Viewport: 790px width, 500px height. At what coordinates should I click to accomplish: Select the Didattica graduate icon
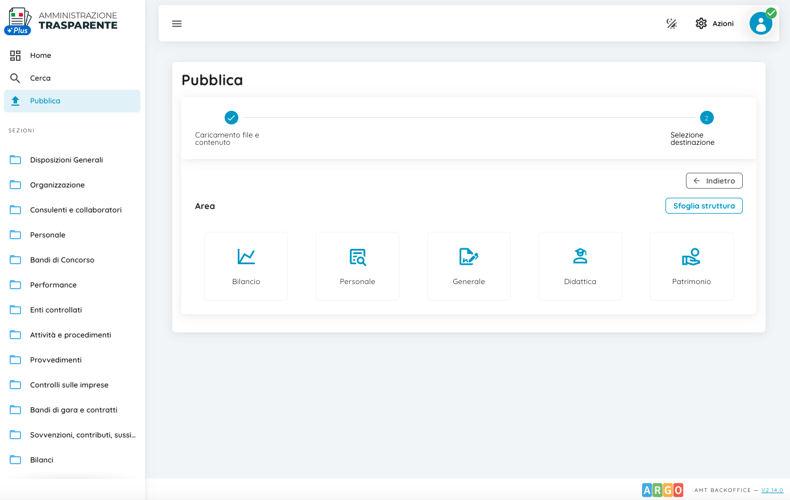(580, 256)
